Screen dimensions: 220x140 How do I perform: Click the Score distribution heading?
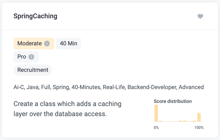[173, 101]
